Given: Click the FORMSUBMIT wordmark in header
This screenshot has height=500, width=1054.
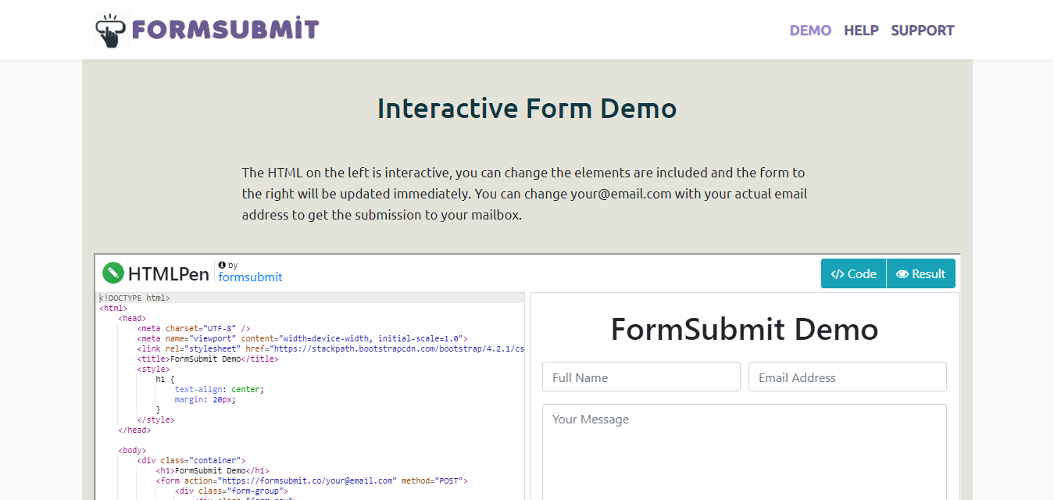Looking at the screenshot, I should click(226, 30).
